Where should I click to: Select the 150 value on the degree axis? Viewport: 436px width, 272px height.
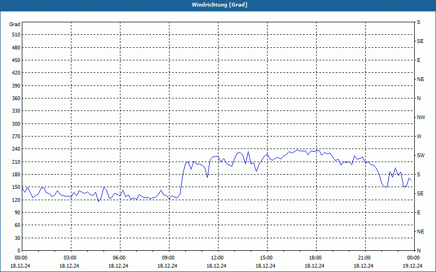point(16,187)
